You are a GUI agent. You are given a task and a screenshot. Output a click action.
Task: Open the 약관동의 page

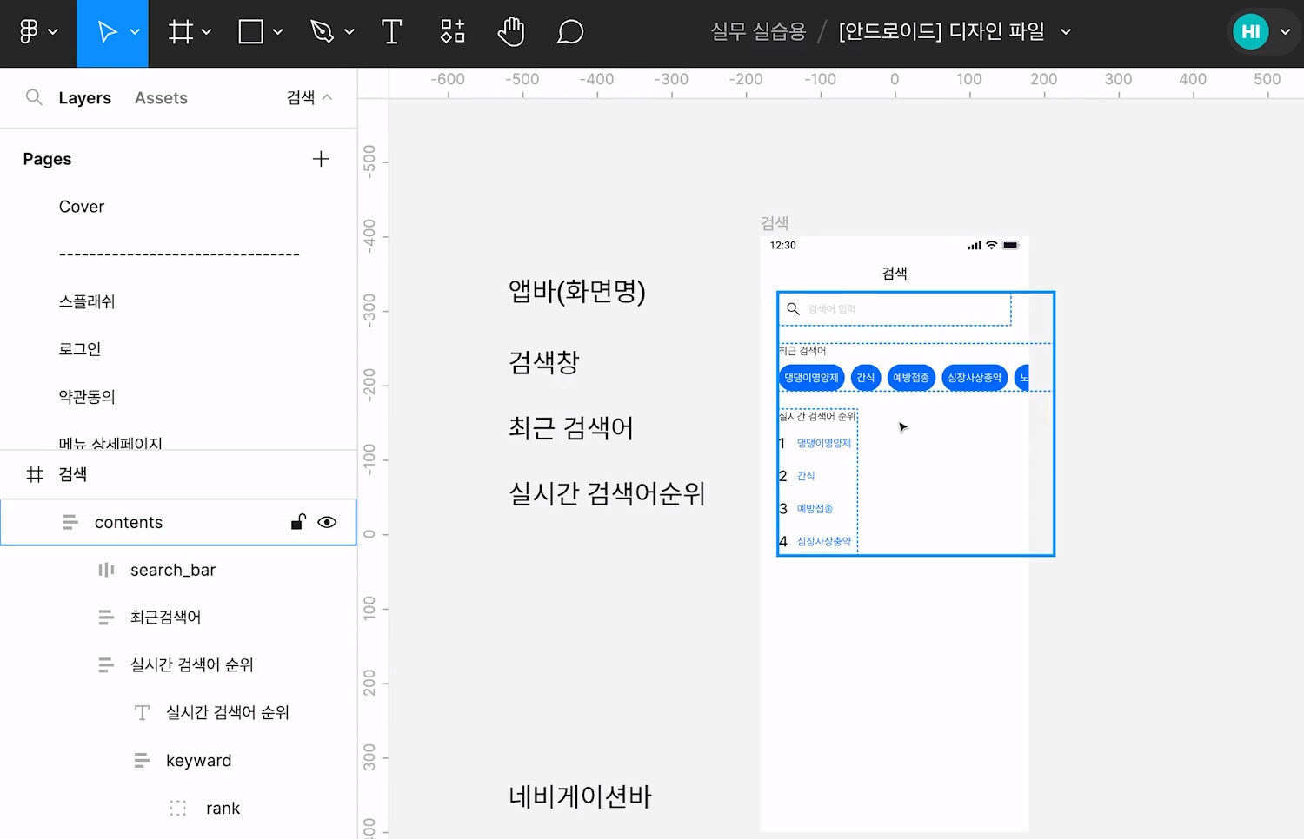[87, 397]
